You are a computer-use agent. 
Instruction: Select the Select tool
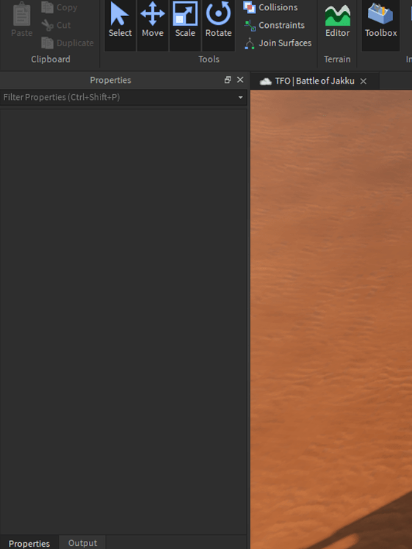pos(120,24)
